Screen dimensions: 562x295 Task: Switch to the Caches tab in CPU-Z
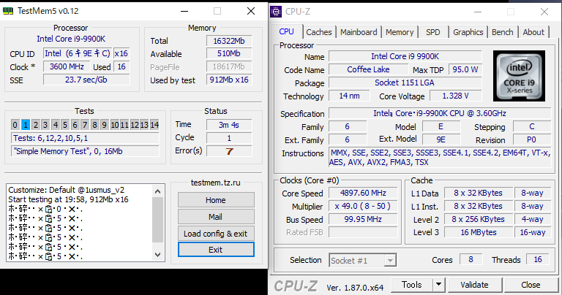pyautogui.click(x=318, y=32)
